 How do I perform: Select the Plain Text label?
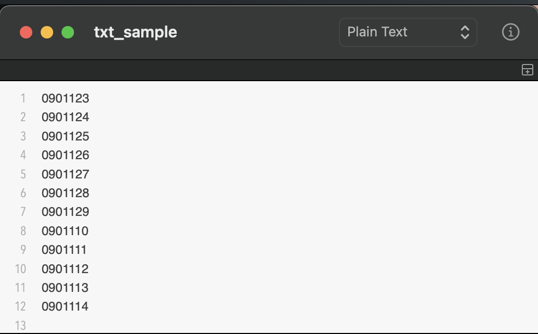[x=377, y=32]
